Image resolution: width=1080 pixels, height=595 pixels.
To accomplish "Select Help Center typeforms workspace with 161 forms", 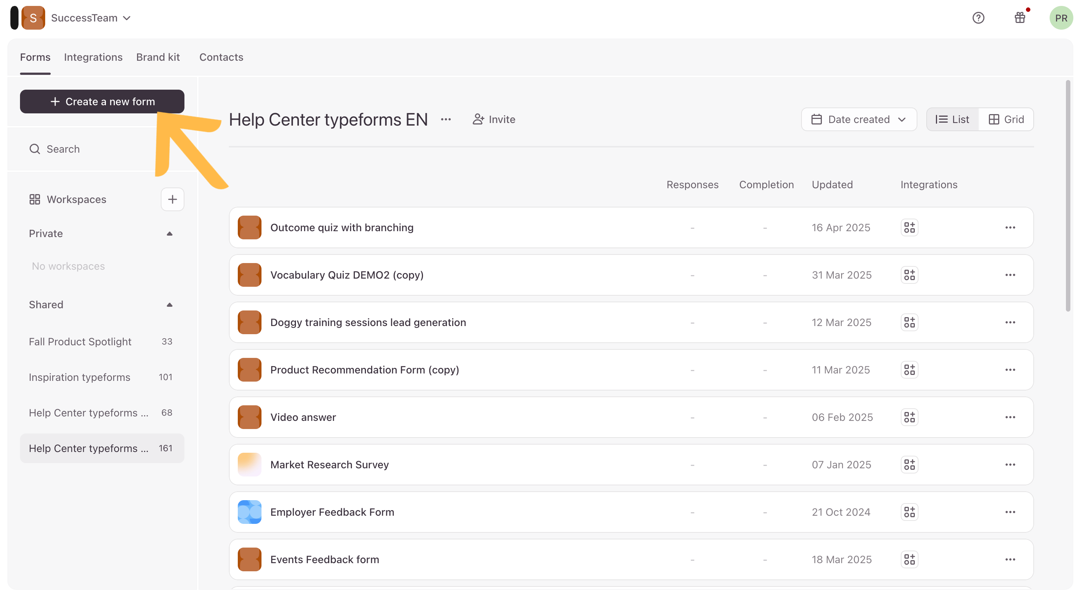I will [102, 448].
